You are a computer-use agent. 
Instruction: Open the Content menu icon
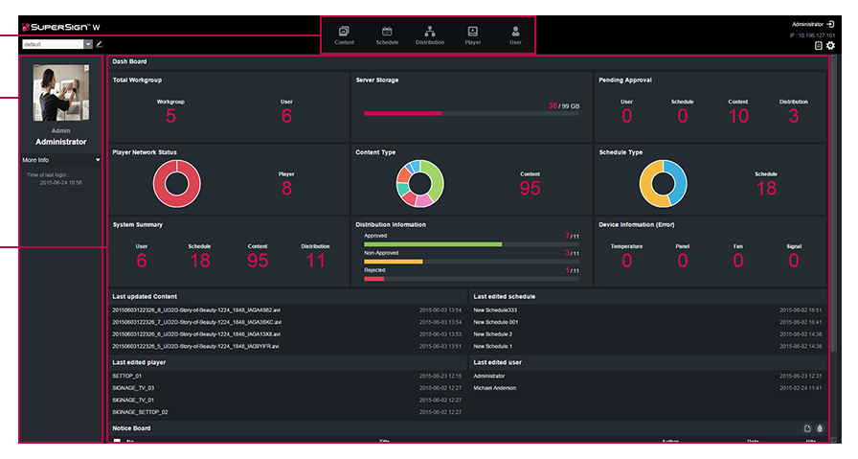[x=344, y=33]
